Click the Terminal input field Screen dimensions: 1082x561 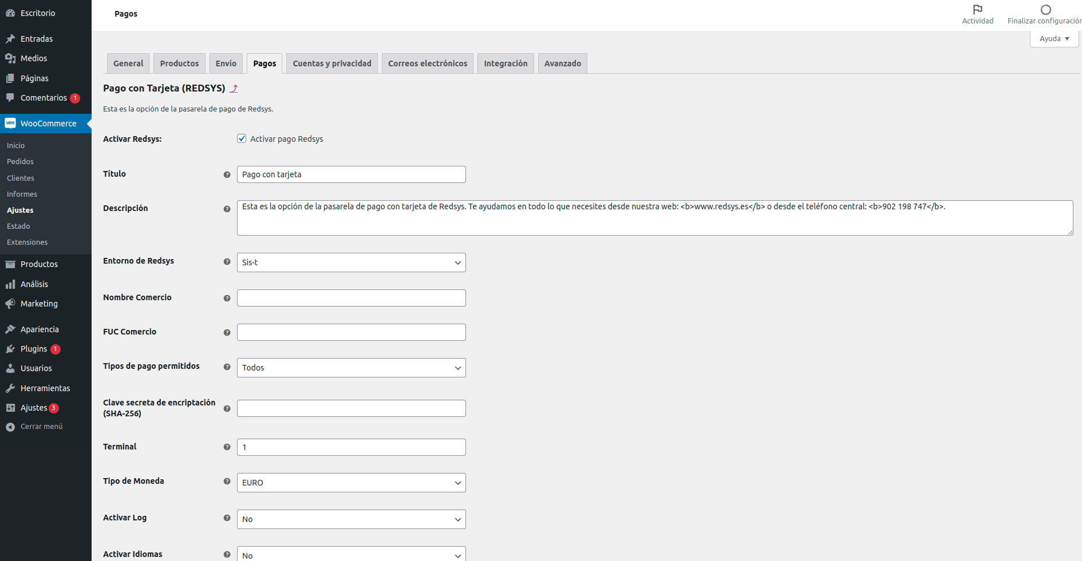352,447
